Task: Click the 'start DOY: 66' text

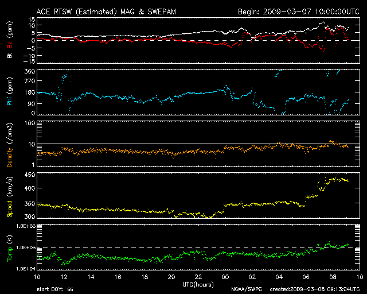Action: pos(55,289)
